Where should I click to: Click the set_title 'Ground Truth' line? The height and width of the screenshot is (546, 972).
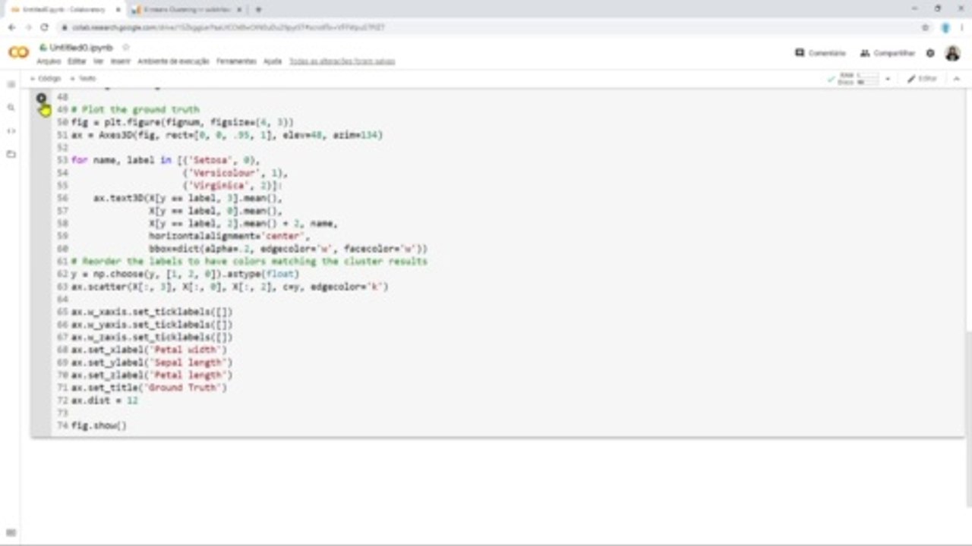coord(150,388)
